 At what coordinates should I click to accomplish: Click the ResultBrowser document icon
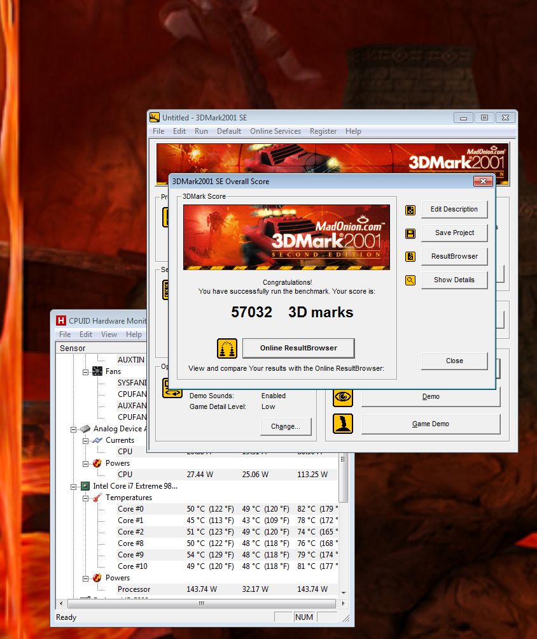click(x=410, y=257)
